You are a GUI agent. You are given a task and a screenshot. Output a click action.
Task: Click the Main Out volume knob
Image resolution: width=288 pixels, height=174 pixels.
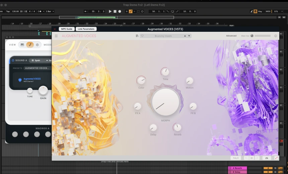click(x=252, y=36)
